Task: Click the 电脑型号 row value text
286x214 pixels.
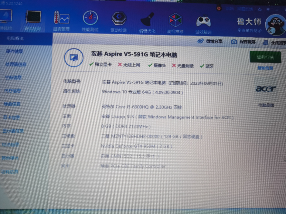Action: point(162,83)
